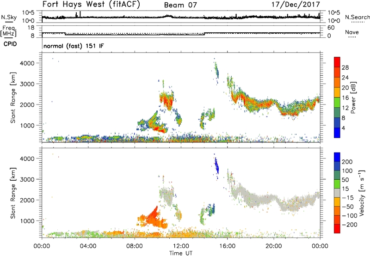Click the 'CPID' label
370x256 pixels.
(10, 44)
